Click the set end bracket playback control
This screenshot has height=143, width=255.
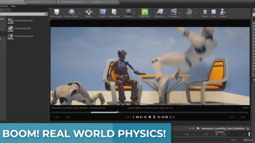click(x=170, y=117)
